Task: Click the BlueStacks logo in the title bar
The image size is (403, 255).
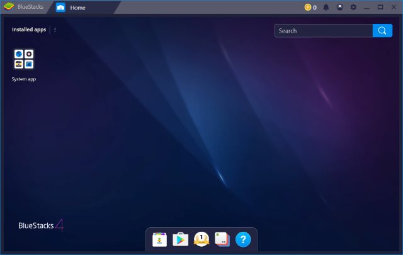Action: (9, 8)
